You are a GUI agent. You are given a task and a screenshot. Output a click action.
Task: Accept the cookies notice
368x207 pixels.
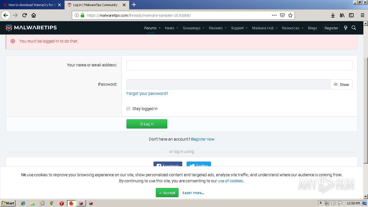click(167, 193)
